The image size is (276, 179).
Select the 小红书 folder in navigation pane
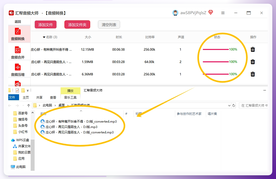[21, 132]
